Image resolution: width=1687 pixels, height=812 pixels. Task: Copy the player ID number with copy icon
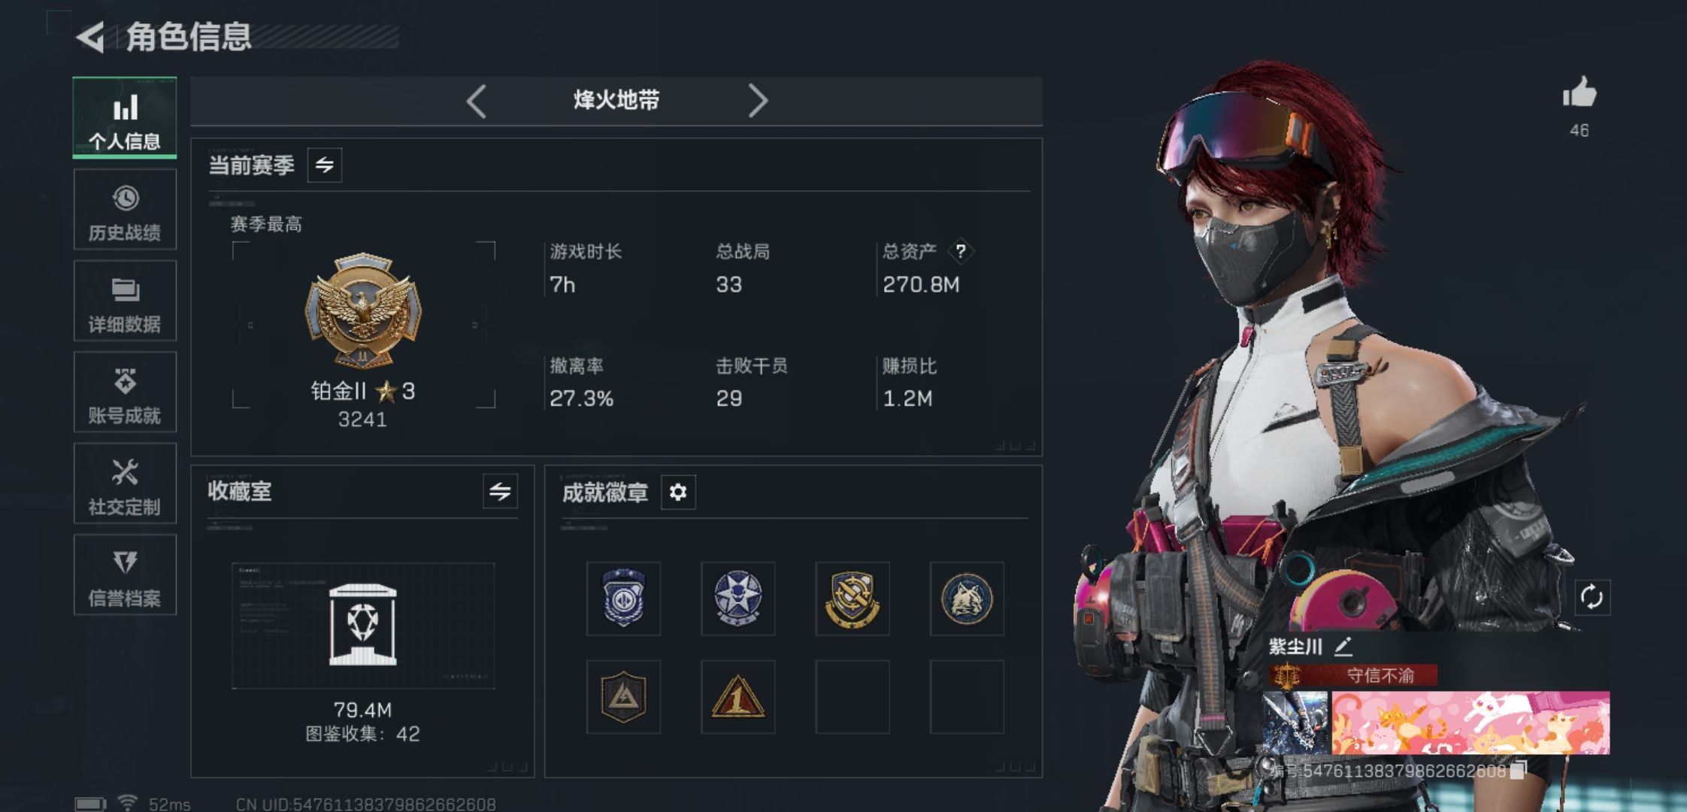pyautogui.click(x=1518, y=771)
